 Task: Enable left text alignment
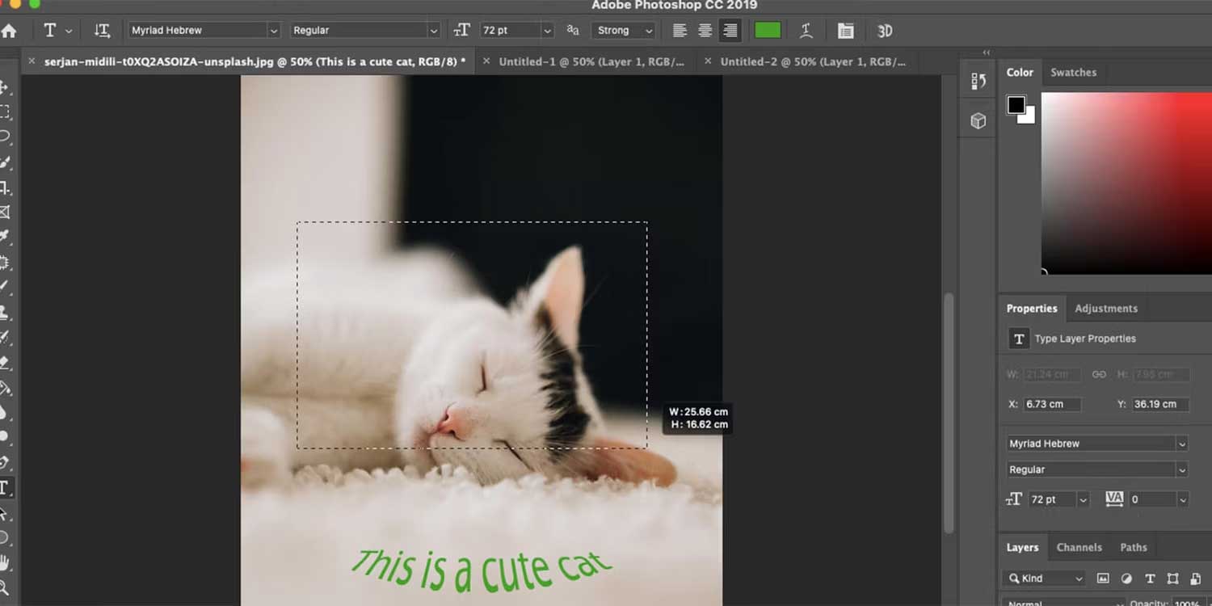coord(679,30)
